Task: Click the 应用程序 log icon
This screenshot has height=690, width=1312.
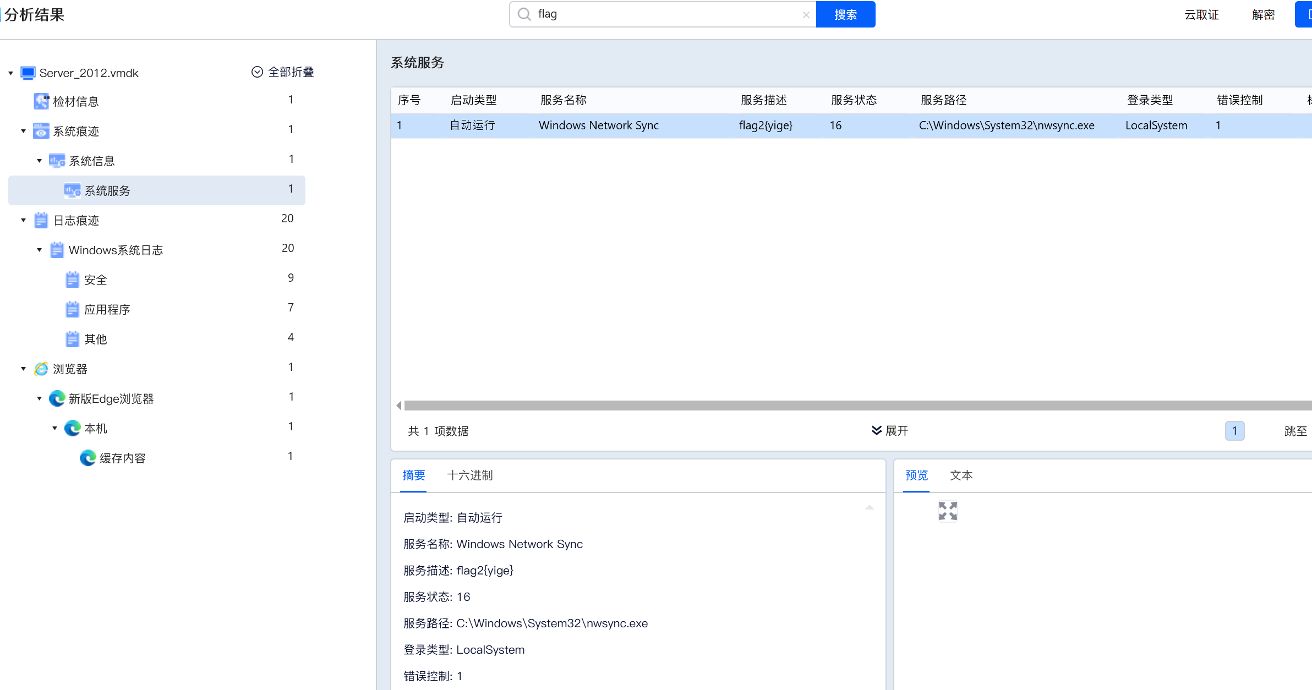Action: tap(72, 309)
